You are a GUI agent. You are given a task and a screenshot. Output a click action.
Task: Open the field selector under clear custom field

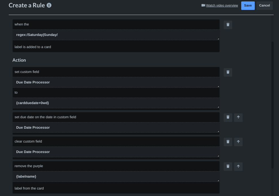116,152
